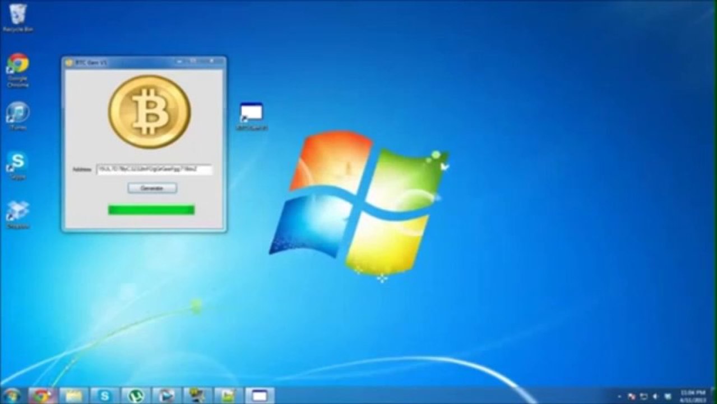Select the program shortcut icon beside the BTC window
717x404 pixels.
[251, 117]
